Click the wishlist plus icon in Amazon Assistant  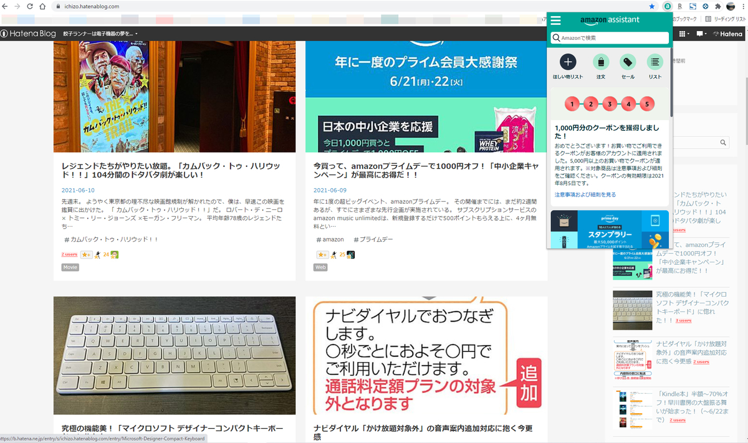(x=568, y=62)
